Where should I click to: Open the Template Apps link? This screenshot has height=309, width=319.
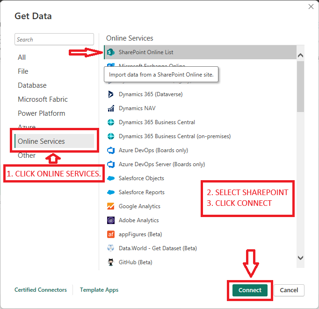pyautogui.click(x=99, y=290)
